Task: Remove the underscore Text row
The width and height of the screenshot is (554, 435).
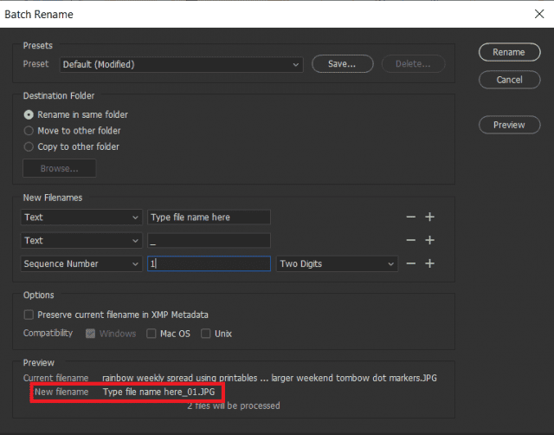Action: [410, 240]
